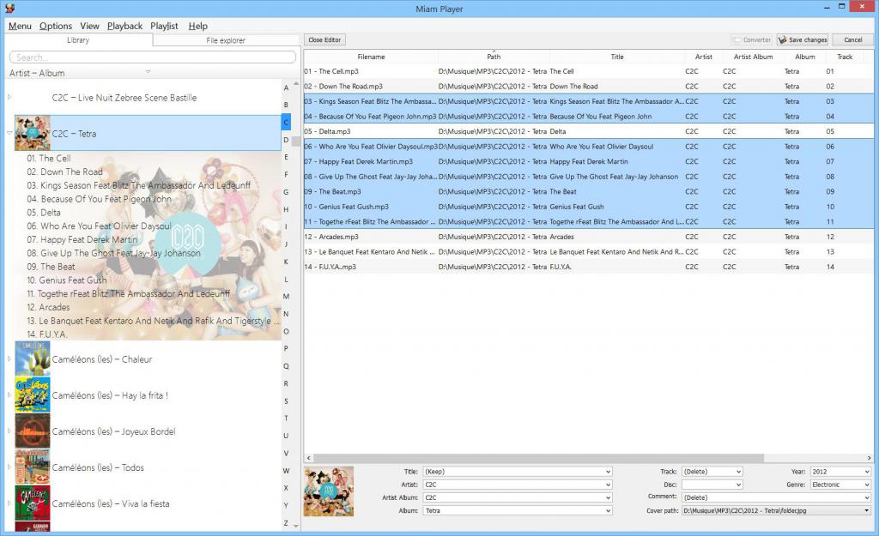The width and height of the screenshot is (879, 536).
Task: Jump to letter M in alphabet index
Action: click(x=286, y=297)
